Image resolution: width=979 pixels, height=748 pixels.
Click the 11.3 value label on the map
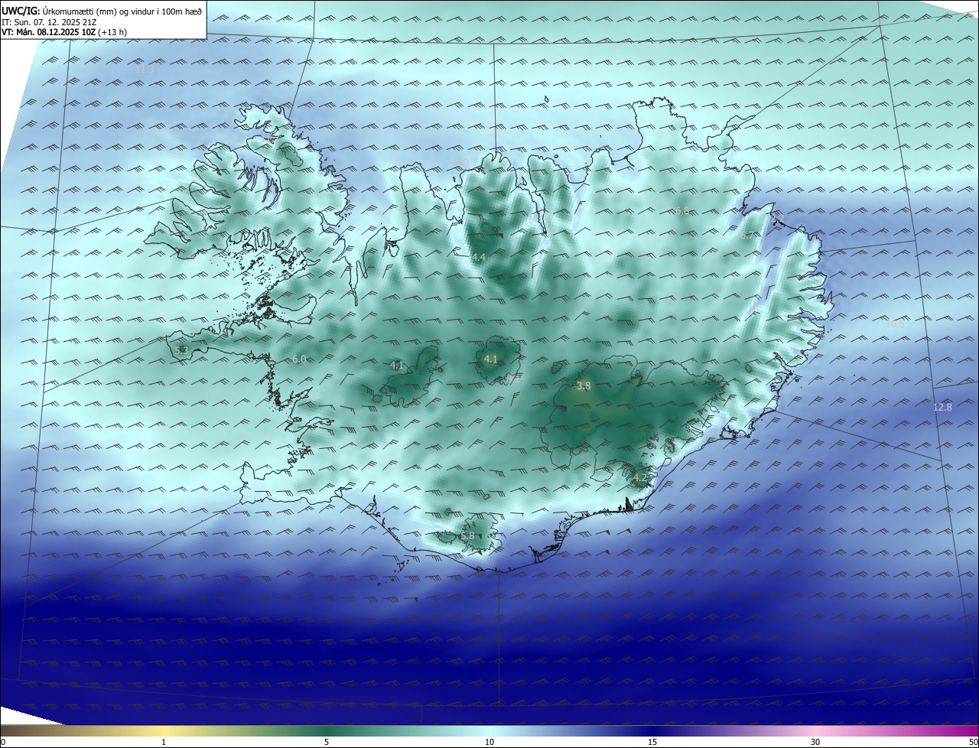pyautogui.click(x=145, y=70)
